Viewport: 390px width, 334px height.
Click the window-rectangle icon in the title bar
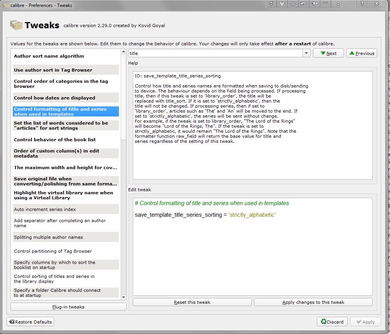click(x=293, y=3)
